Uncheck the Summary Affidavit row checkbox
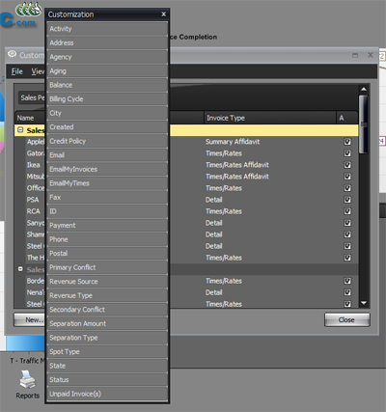This screenshot has height=412, width=386. (347, 142)
